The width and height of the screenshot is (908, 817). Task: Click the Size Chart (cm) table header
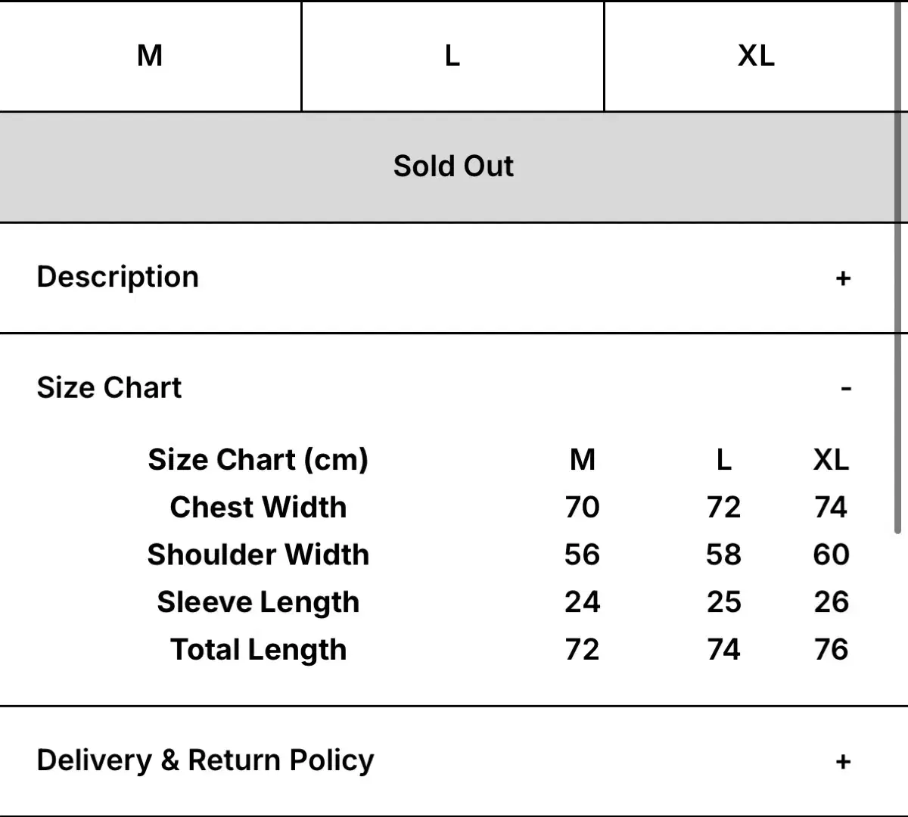(258, 460)
